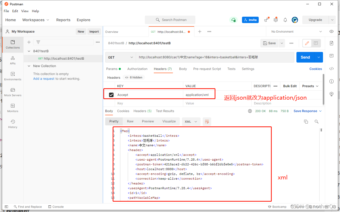
Task: Switch to the Pre-request Script tab
Action: (207, 69)
